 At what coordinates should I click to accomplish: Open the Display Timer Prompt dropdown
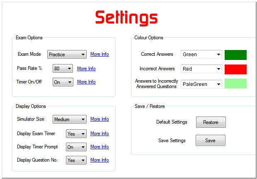(x=76, y=147)
